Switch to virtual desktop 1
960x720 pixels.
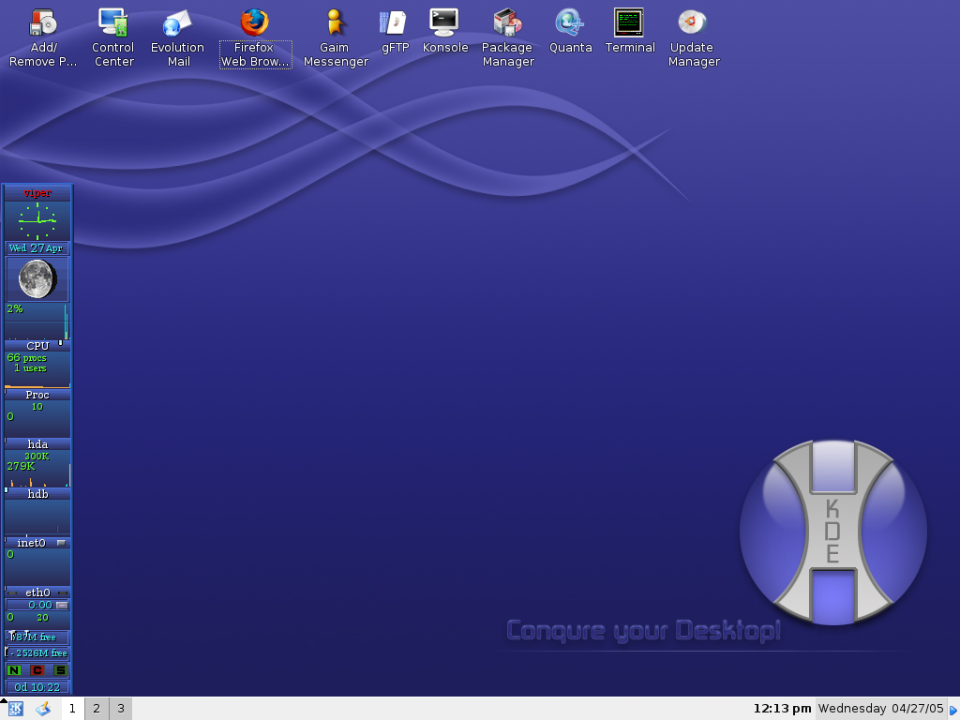click(x=72, y=709)
